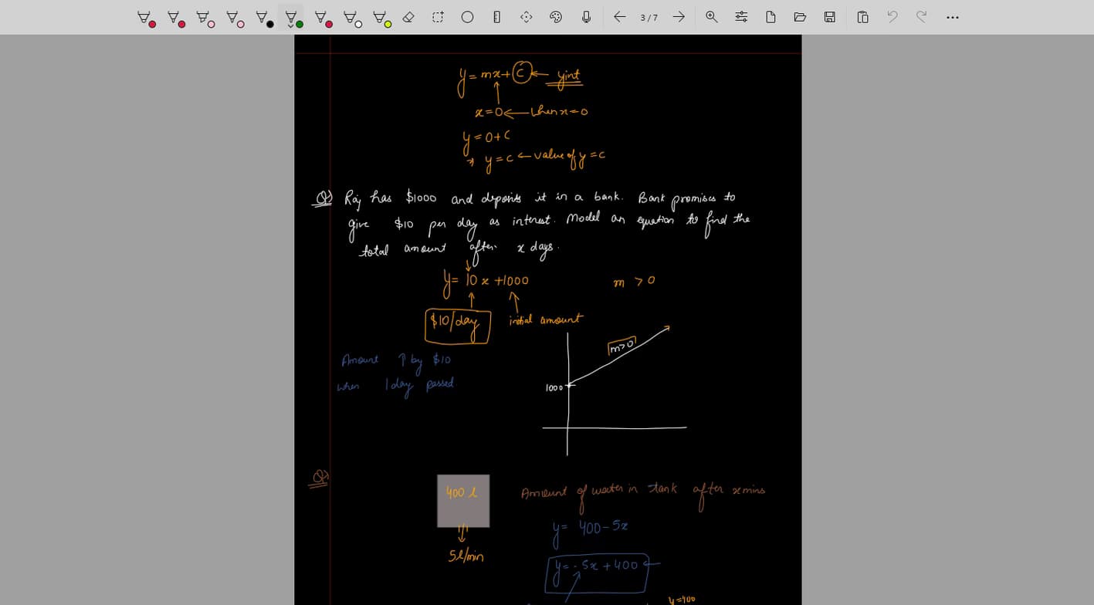Open the overflow menu with three dots
Screen dimensions: 1094x605
pyautogui.click(x=953, y=16)
